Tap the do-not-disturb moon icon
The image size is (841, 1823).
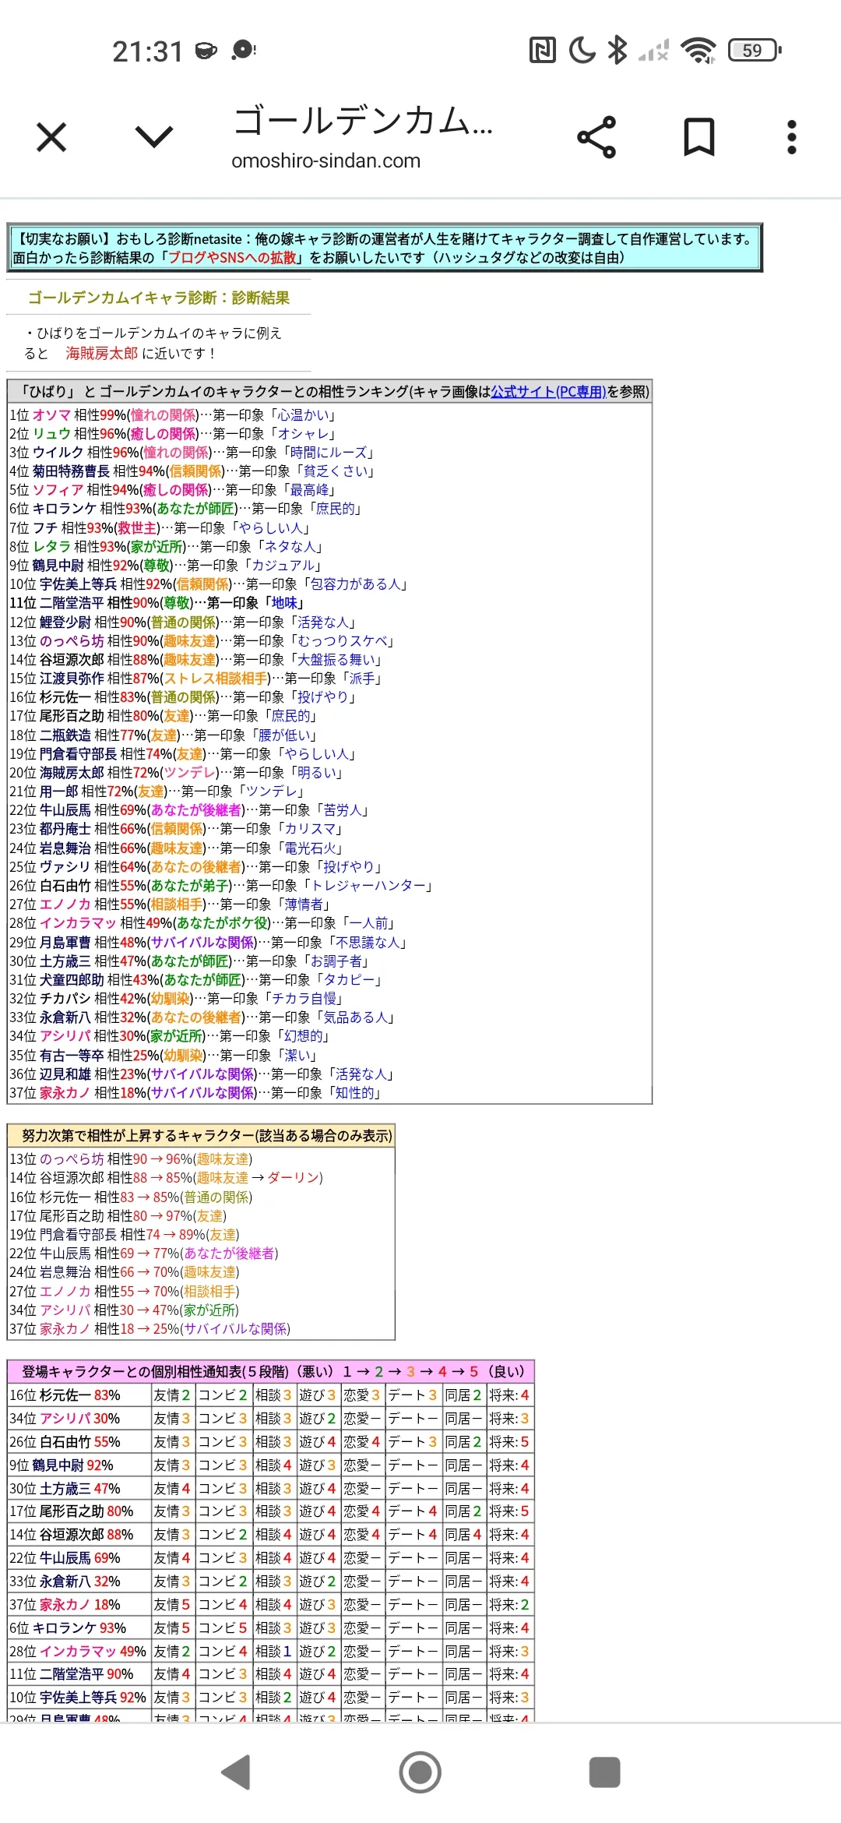point(582,51)
